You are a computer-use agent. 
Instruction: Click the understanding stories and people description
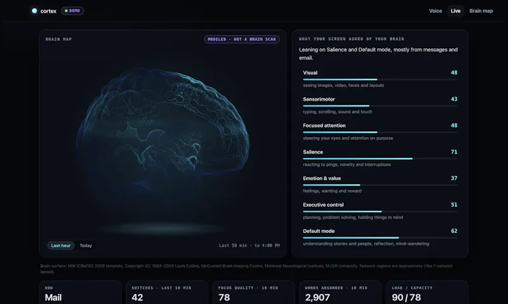tap(366, 244)
